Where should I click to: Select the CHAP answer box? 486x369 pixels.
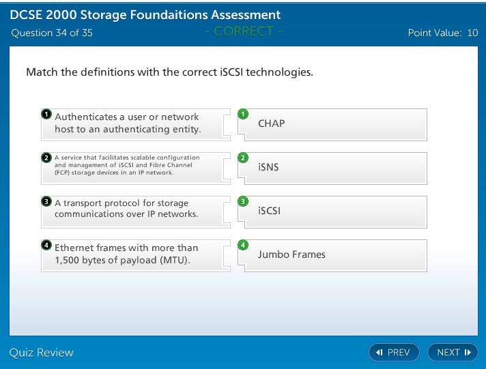(334, 124)
